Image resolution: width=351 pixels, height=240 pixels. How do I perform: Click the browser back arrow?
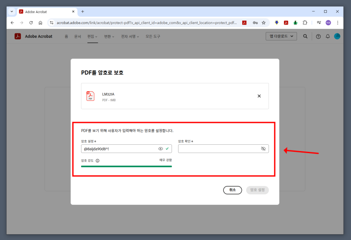point(12,23)
